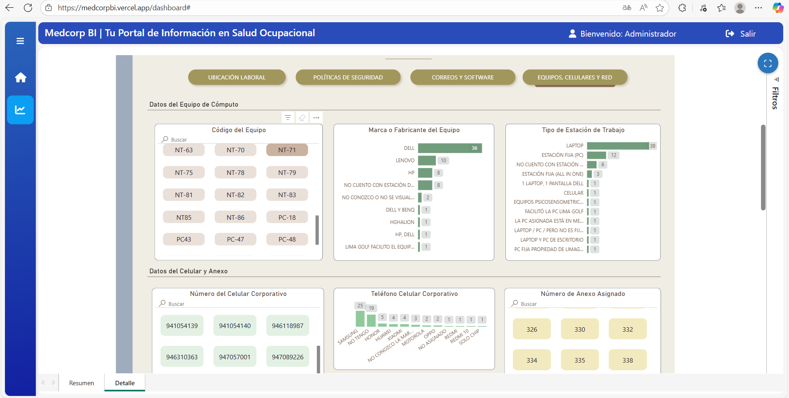The width and height of the screenshot is (789, 398).
Task: Show next report page tabs arrow
Action: pos(54,383)
